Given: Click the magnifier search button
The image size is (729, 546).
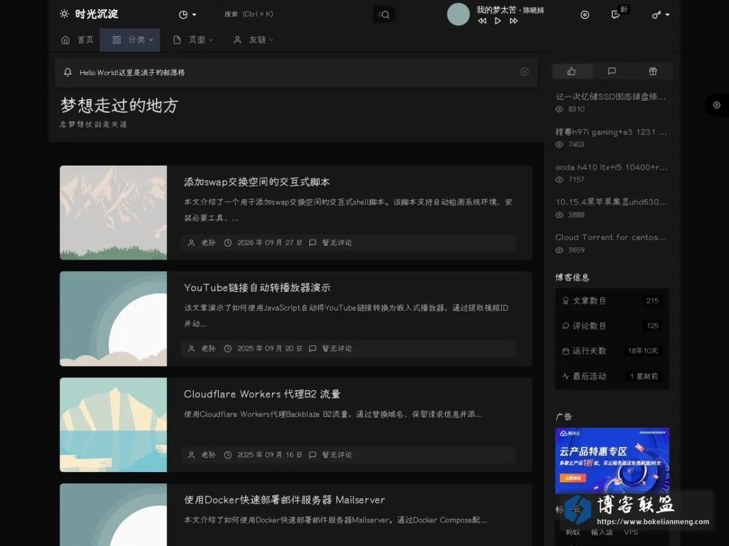Looking at the screenshot, I should (385, 15).
